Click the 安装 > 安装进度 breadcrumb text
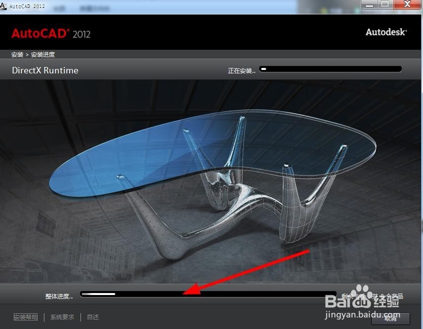This screenshot has height=329, width=423. 33,55
